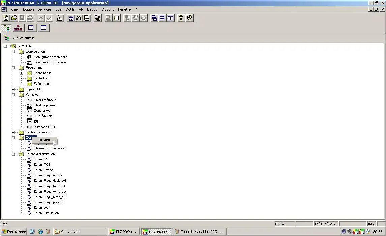Click the tile windows vertically icon in the top toolbar
Screen dimensions: 386x236
pos(170,18)
